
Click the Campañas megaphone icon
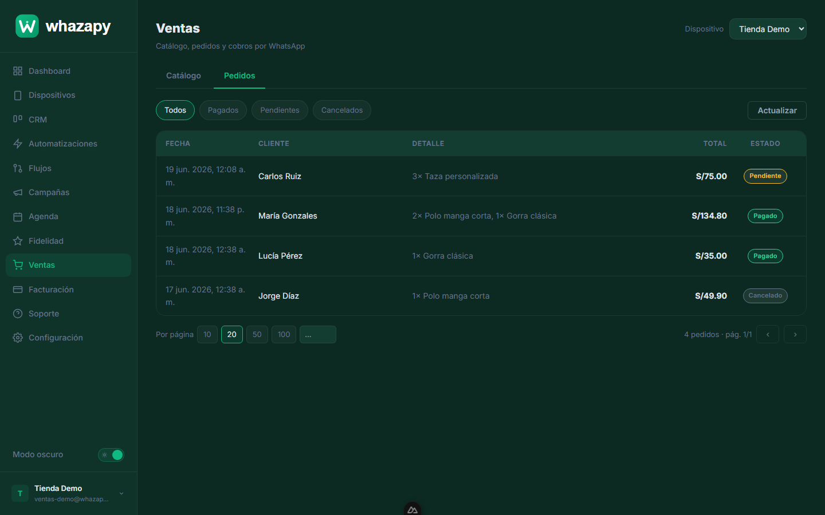point(18,192)
